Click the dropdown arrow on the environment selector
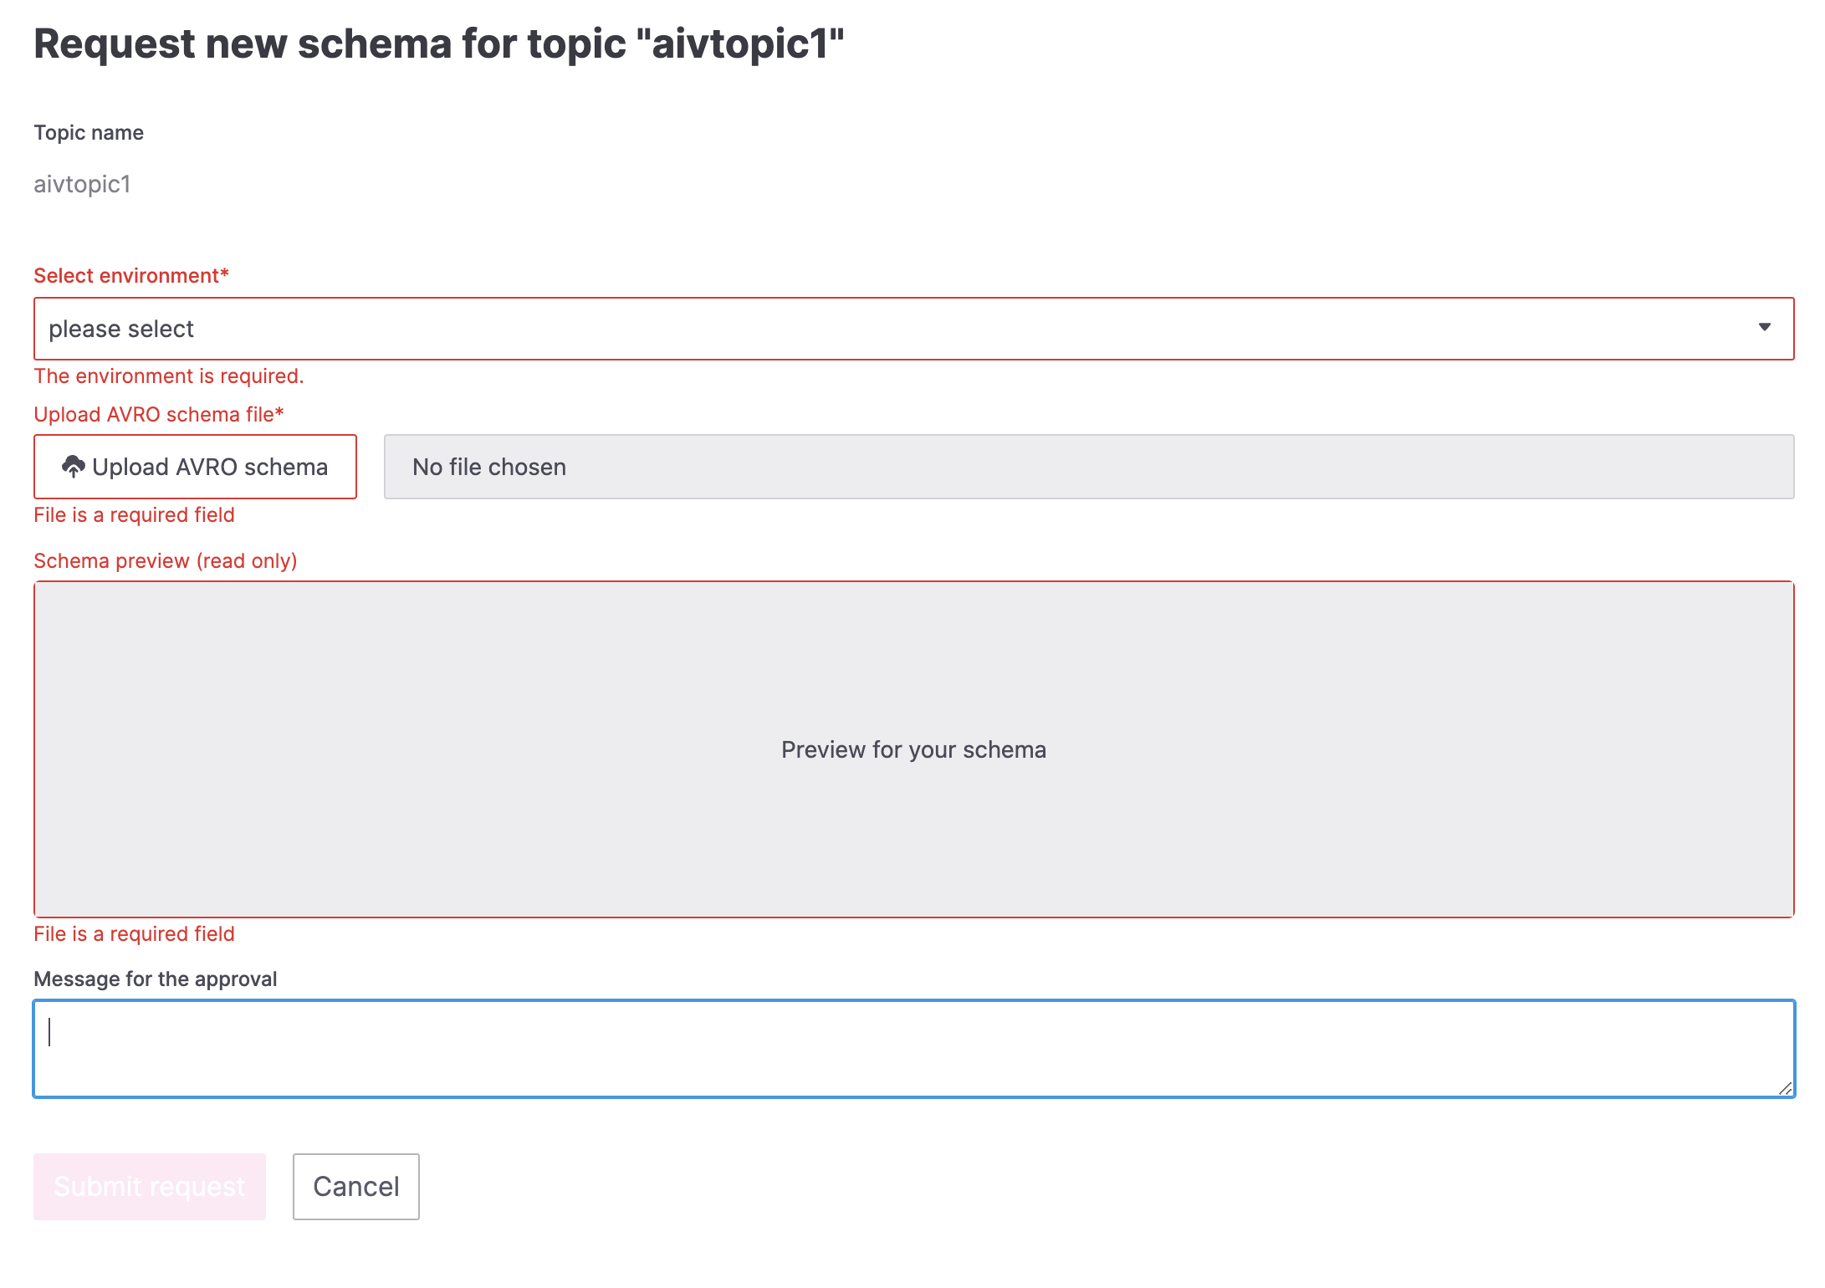Viewport: 1825px width, 1288px height. (x=1765, y=328)
